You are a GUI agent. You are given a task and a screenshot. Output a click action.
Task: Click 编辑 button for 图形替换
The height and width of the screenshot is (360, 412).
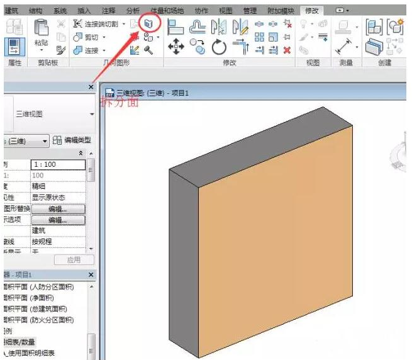pyautogui.click(x=57, y=209)
